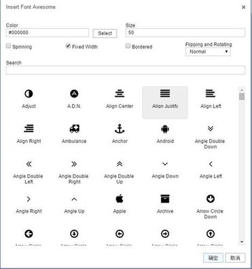Click the scrollbar down arrow
This screenshot has width=252, height=269.
pos(242,242)
